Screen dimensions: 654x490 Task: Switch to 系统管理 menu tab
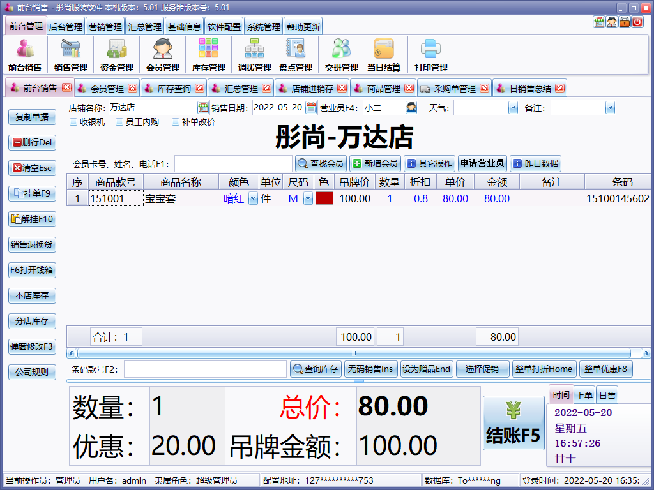(x=264, y=27)
